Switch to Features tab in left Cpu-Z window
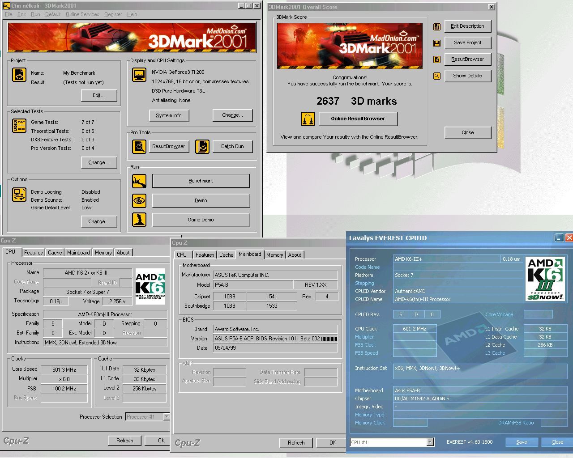This screenshot has height=458, width=573. click(x=34, y=253)
